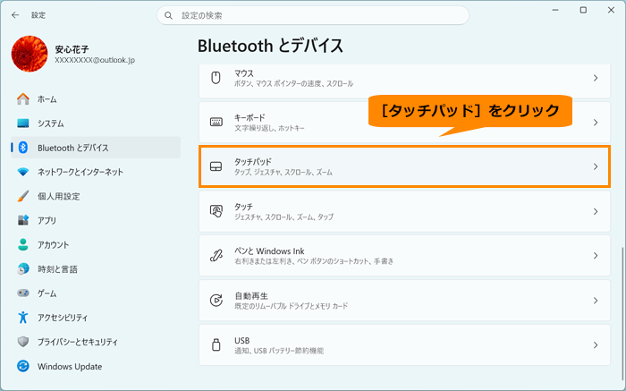Viewport: 626px width, 391px height.
Task: Expand the 自動再生 chevron
Action: click(x=596, y=301)
